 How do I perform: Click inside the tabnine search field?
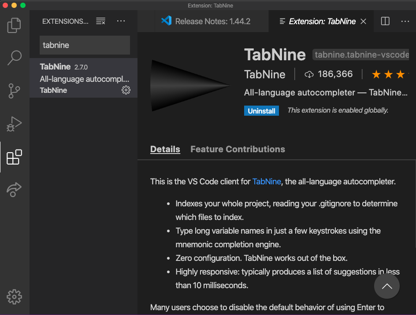click(x=85, y=45)
